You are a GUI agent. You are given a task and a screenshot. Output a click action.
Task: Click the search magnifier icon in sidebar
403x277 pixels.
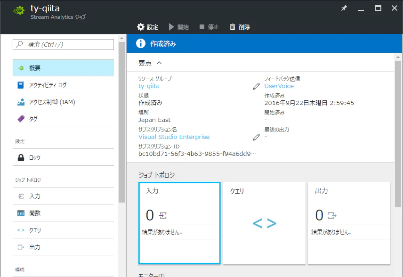[x=19, y=44]
